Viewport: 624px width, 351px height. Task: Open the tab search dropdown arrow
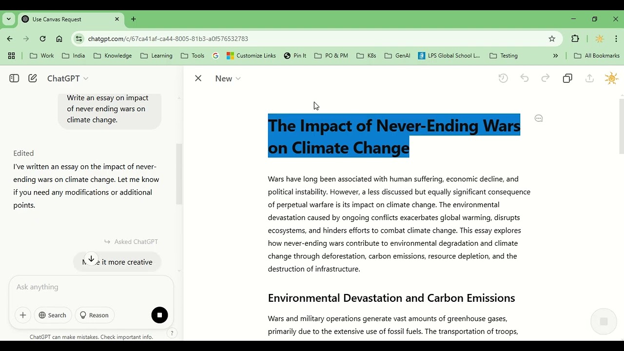9,19
